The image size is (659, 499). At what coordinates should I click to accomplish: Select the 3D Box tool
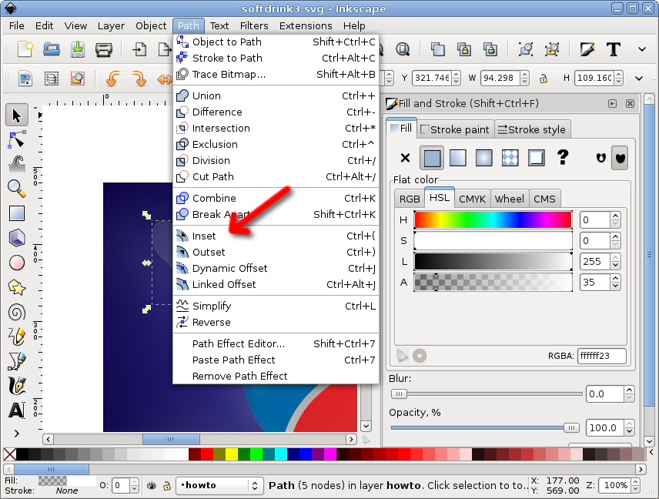[x=17, y=238]
